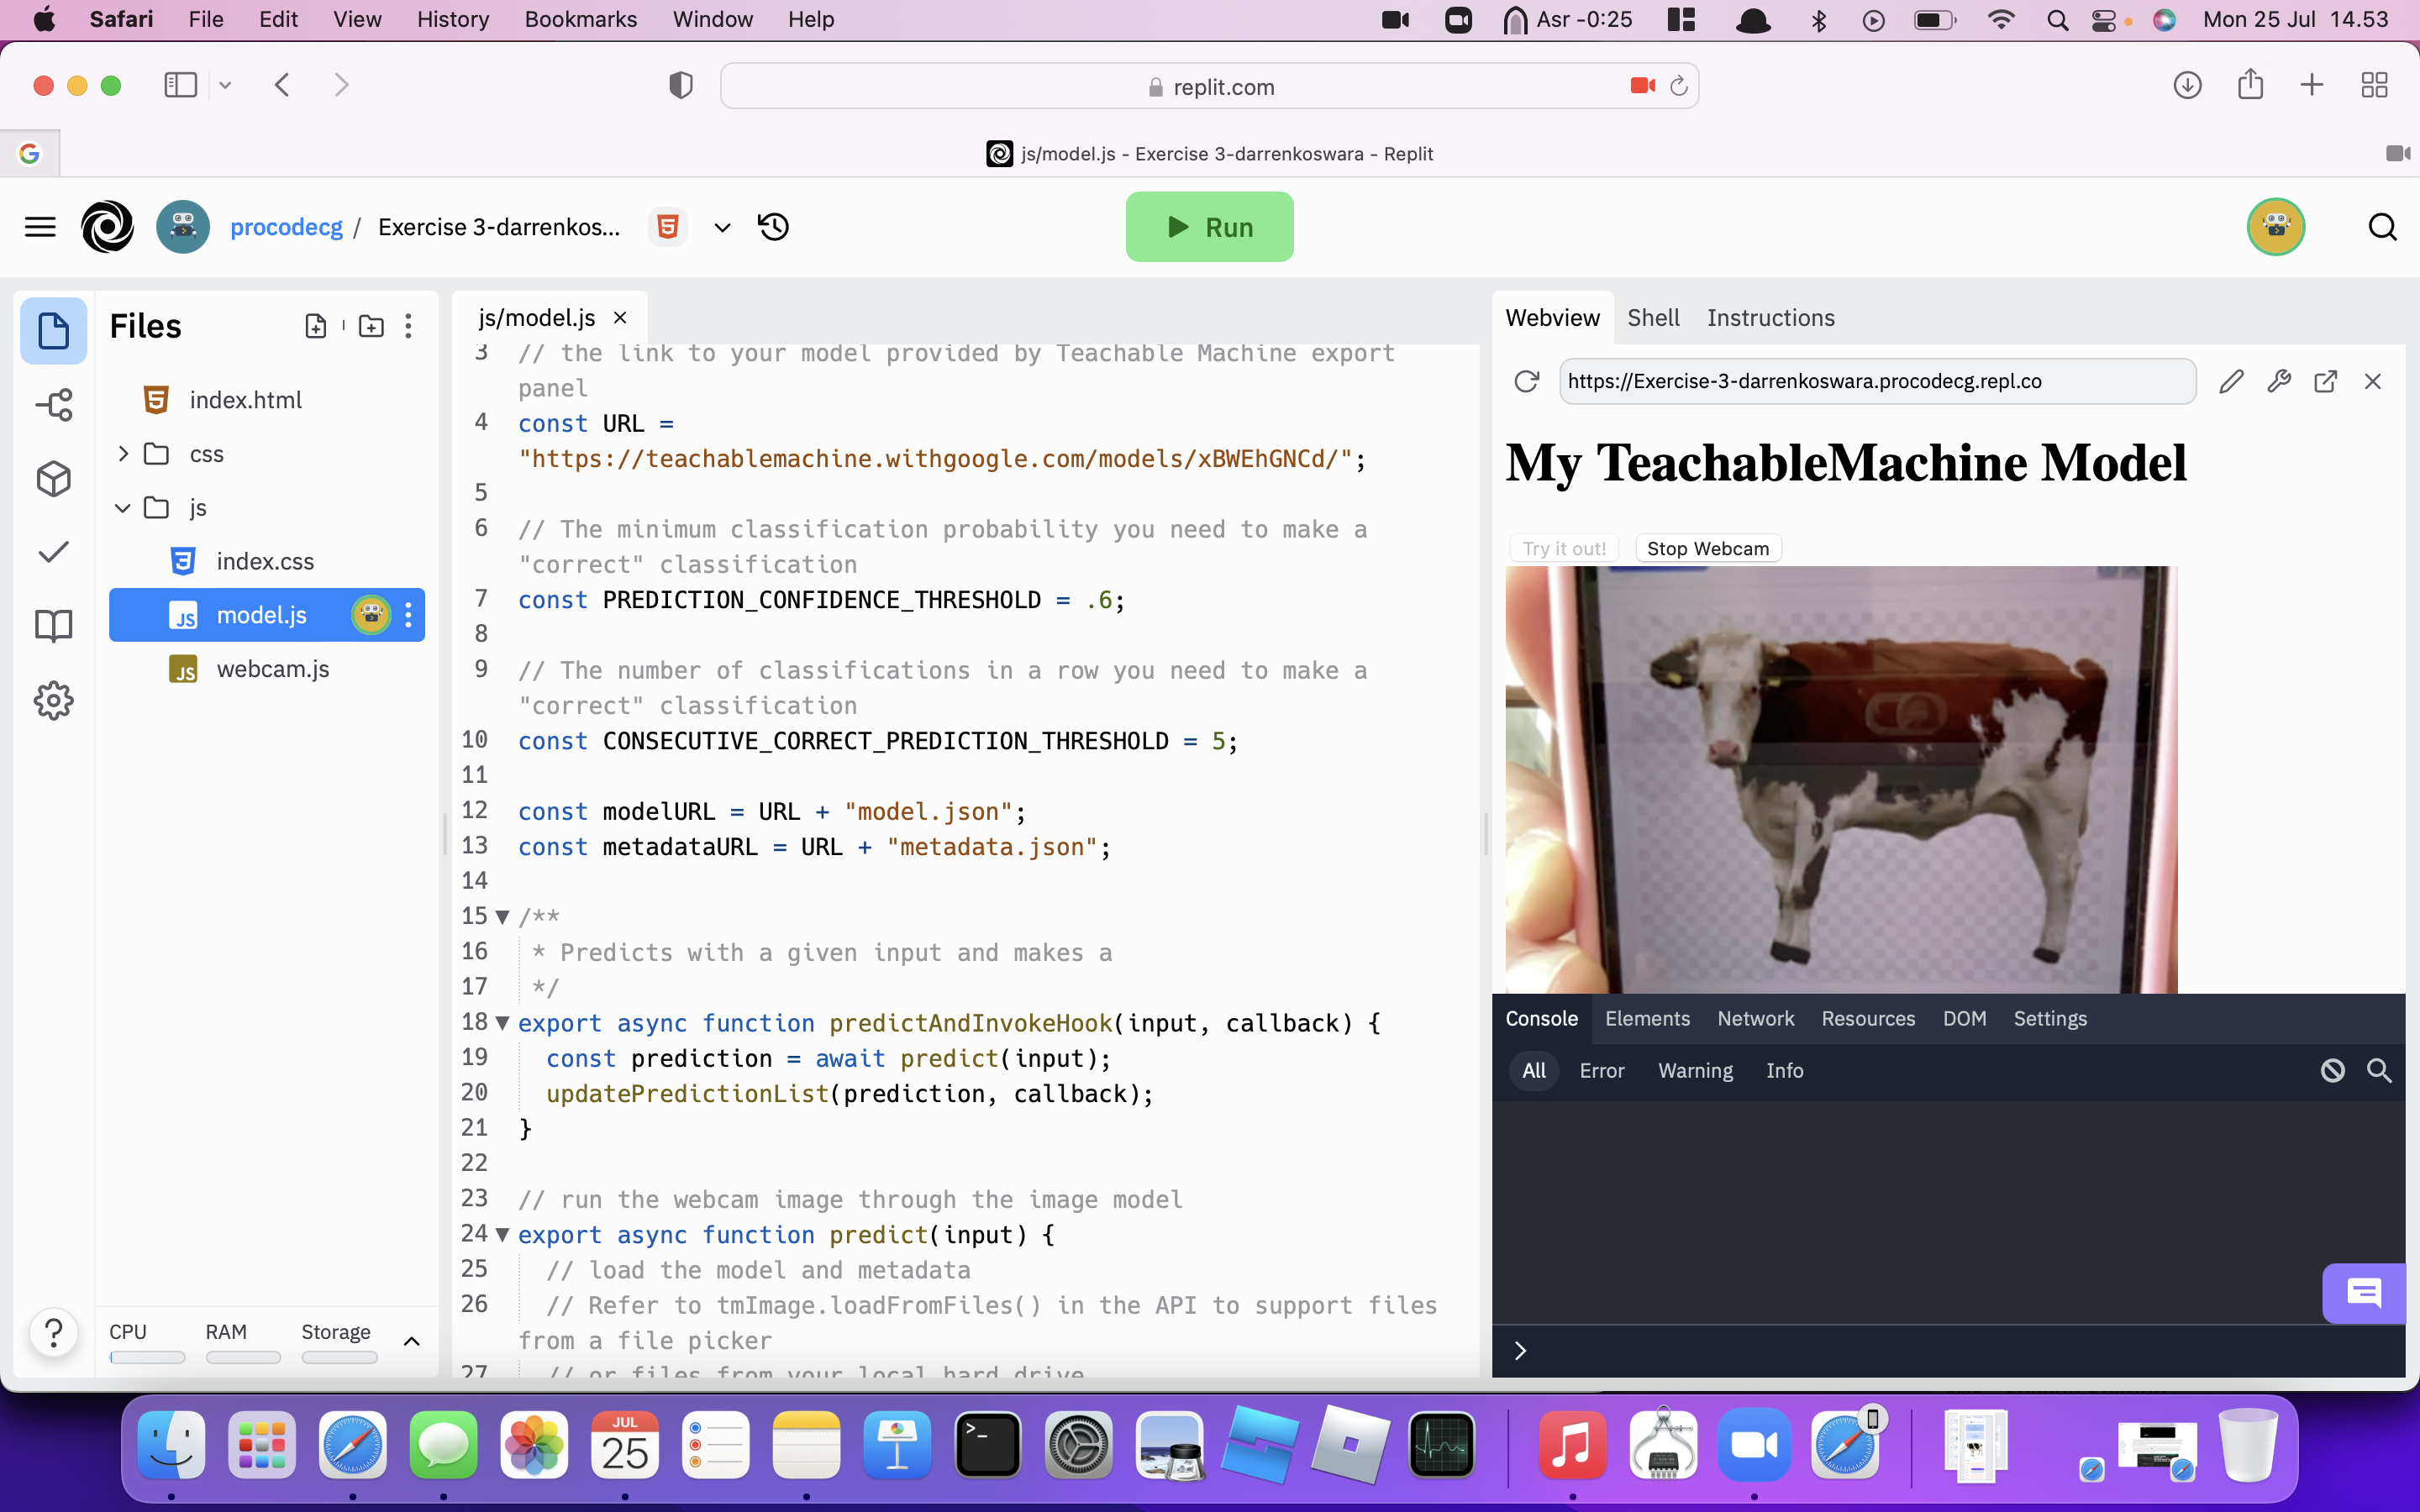Screen dimensions: 2420x1512
Task: Open the chat bubble button
Action: pyautogui.click(x=2363, y=1293)
